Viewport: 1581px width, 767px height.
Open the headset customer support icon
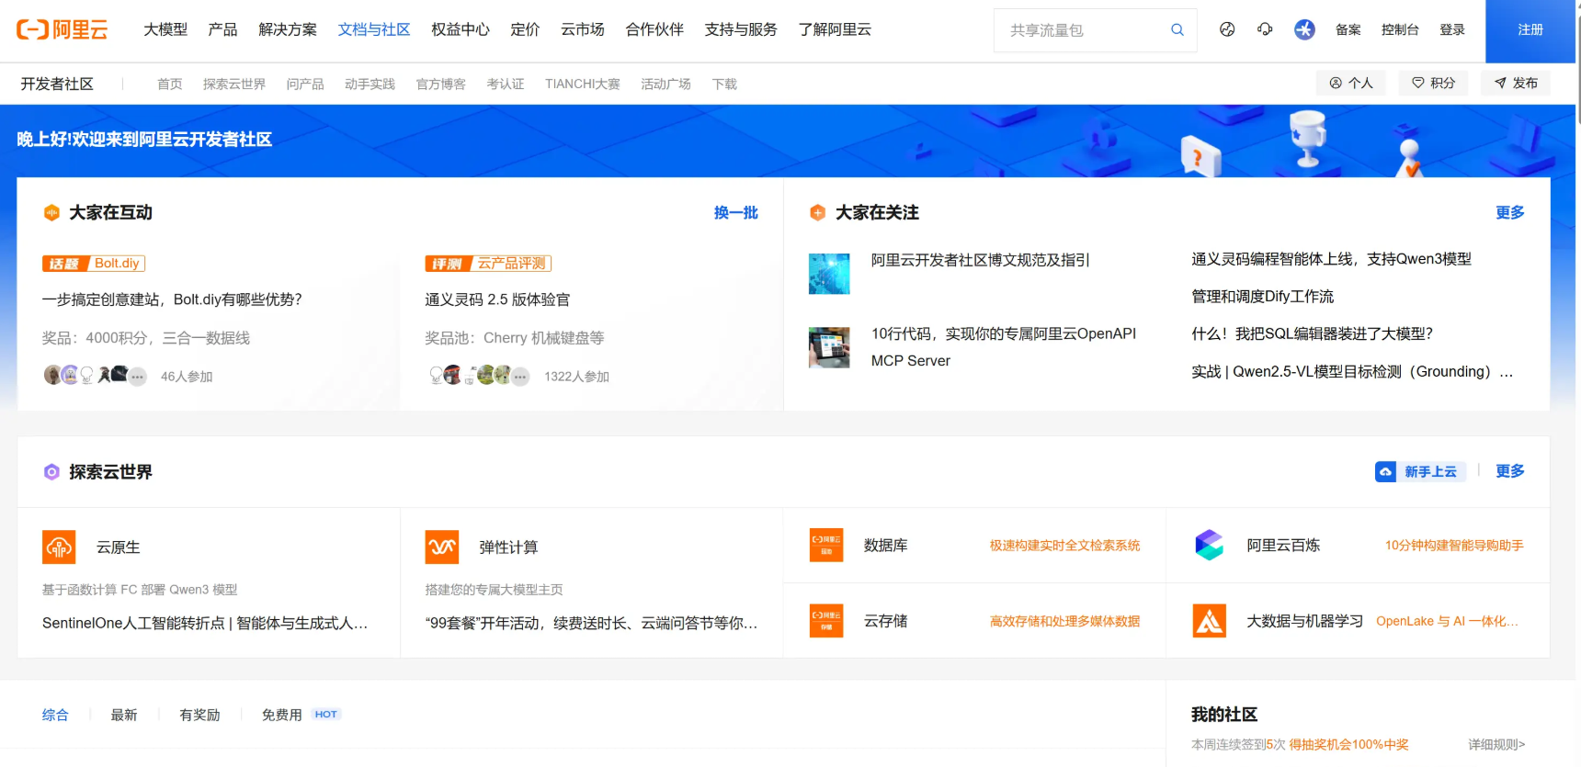pyautogui.click(x=1265, y=29)
